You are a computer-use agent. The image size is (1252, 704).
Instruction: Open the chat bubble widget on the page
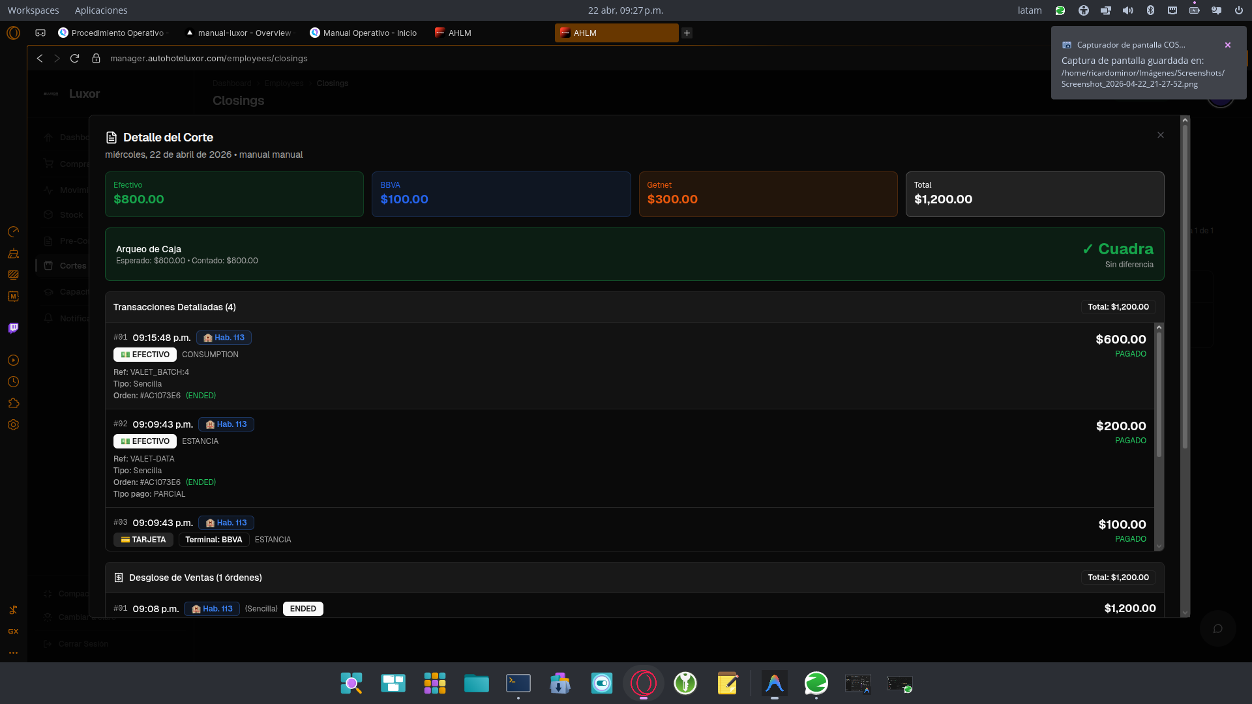coord(1217,628)
